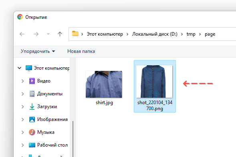236x157 pixels.
Task: Click the Chrome icon in title bar
Action: [20, 17]
